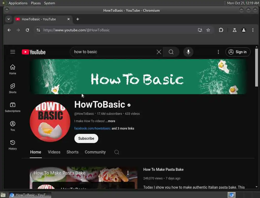Click the Sign in button
This screenshot has height=198, width=260.
pyautogui.click(x=238, y=52)
